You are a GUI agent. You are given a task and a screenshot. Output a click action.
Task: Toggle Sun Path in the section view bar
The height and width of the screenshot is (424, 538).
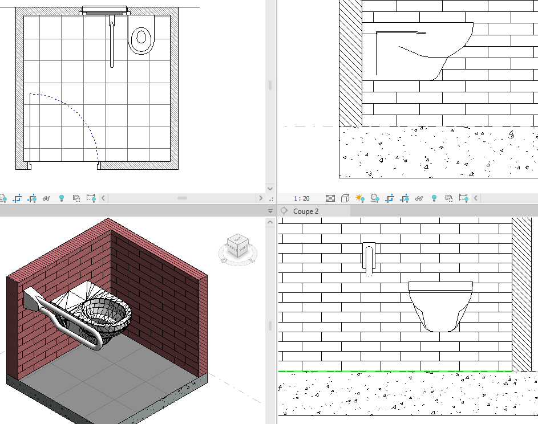(x=360, y=198)
